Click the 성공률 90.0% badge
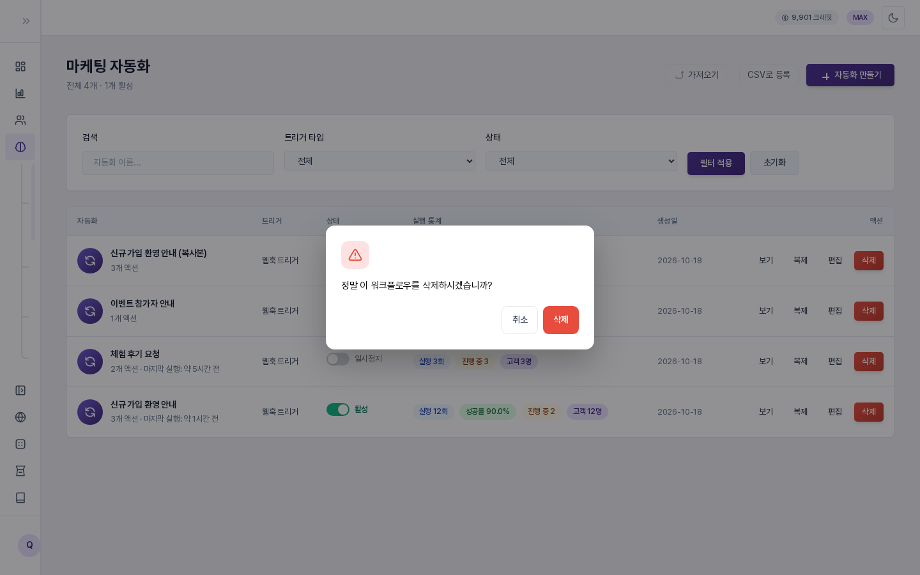The width and height of the screenshot is (920, 575). point(487,411)
